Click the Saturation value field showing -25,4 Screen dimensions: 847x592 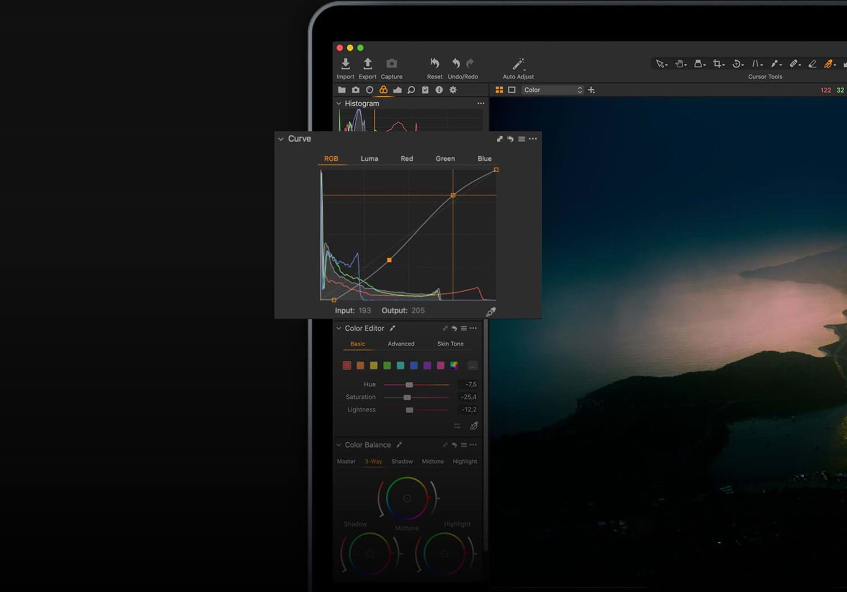[467, 397]
